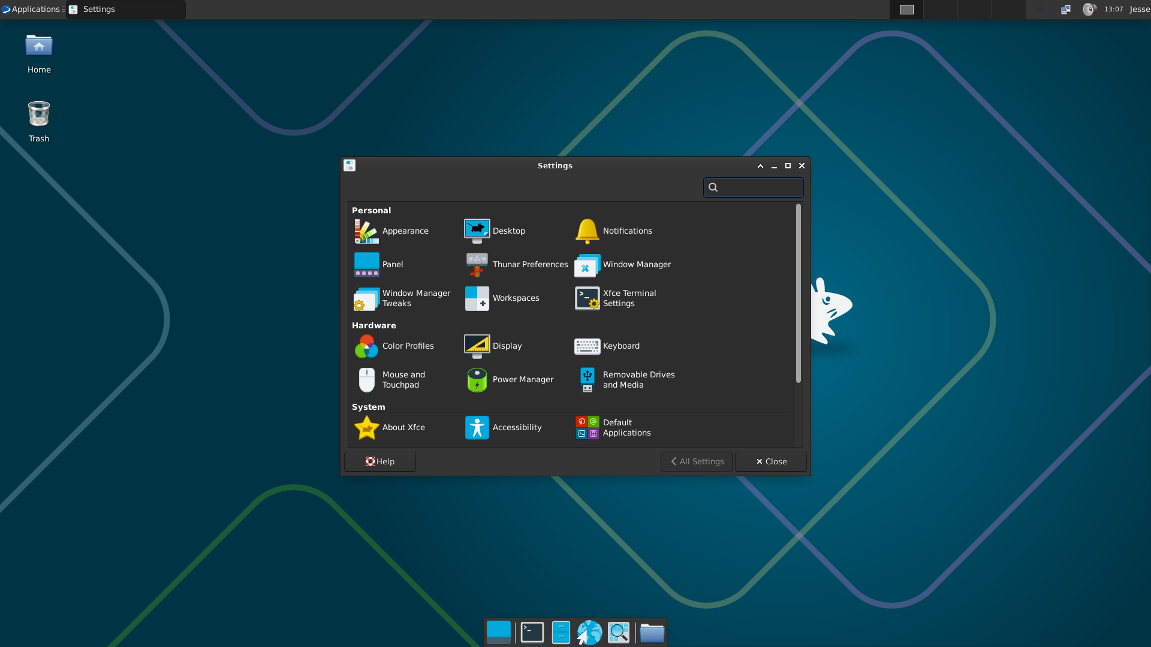Launch Web Browser from the dock

[x=590, y=633]
